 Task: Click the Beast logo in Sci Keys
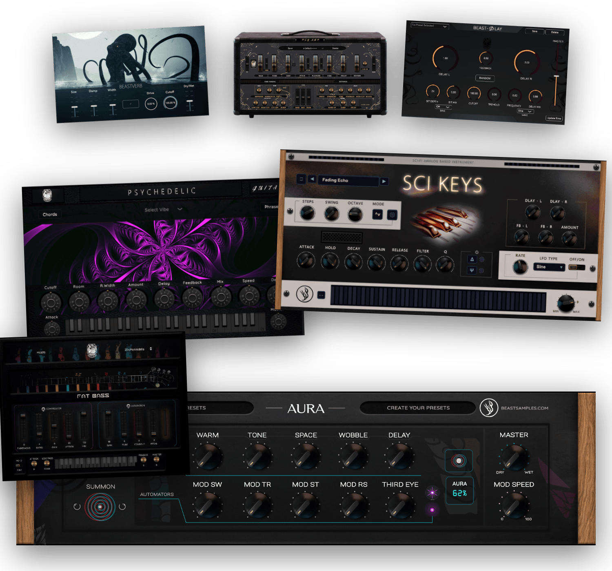304,293
